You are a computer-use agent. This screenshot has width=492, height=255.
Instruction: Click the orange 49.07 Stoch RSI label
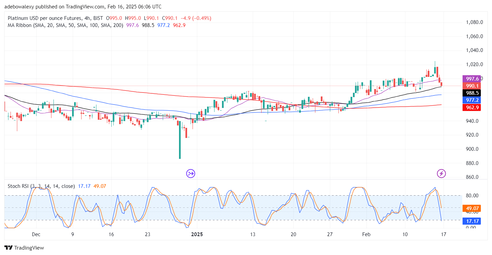tap(471, 208)
